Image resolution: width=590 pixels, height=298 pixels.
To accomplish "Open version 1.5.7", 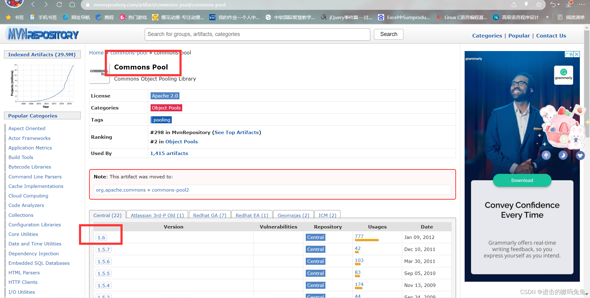I will coord(104,249).
